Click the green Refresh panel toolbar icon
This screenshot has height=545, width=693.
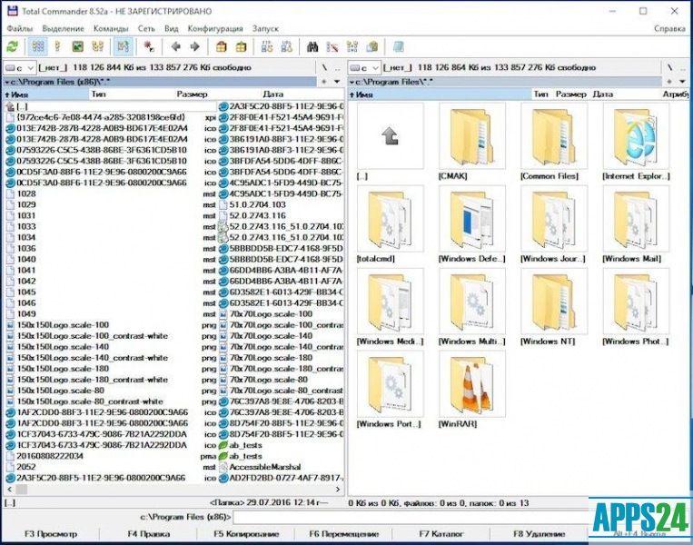pyautogui.click(x=13, y=47)
